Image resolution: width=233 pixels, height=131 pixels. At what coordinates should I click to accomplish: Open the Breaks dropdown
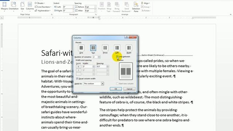[40, 3]
